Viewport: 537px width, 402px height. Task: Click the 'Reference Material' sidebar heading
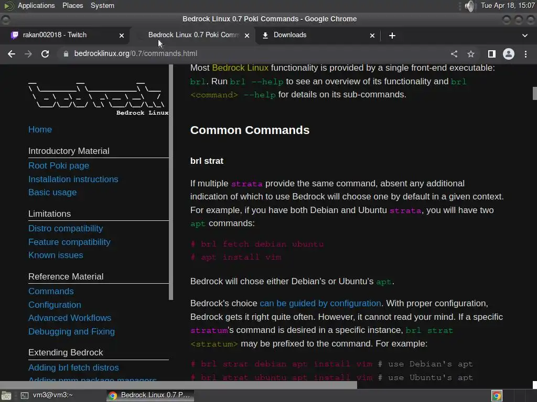point(66,276)
